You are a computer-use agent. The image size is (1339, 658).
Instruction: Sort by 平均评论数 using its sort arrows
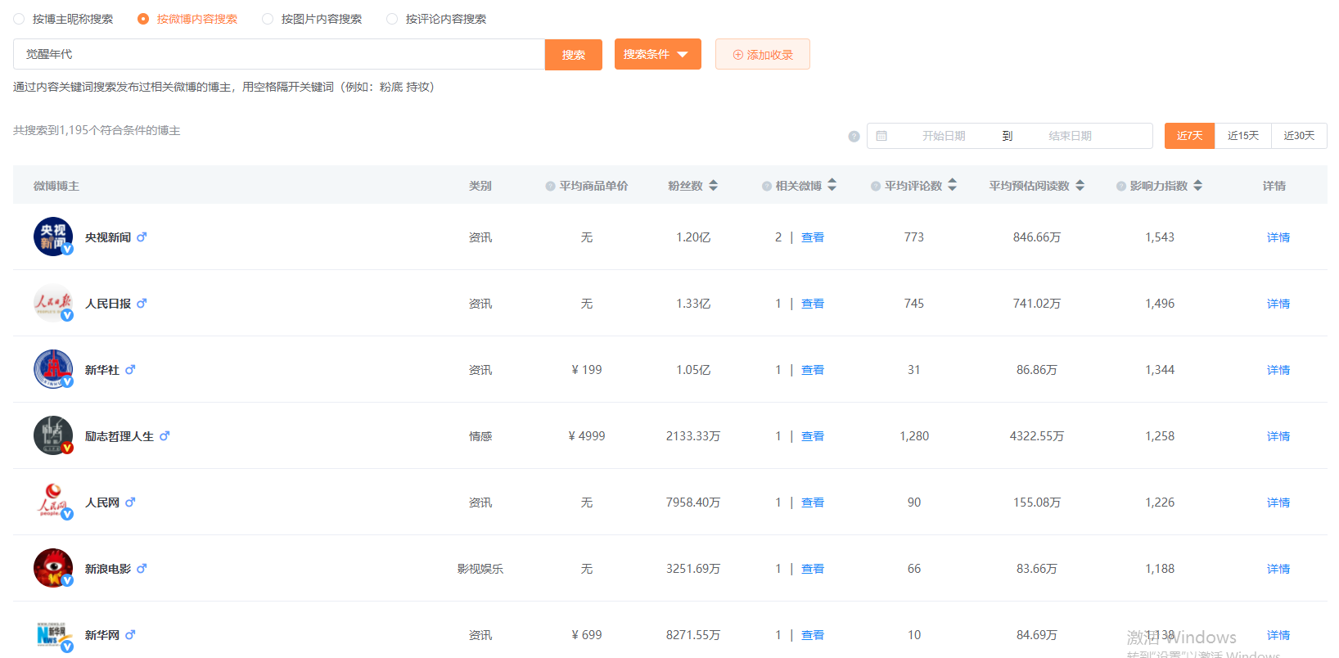coord(953,186)
